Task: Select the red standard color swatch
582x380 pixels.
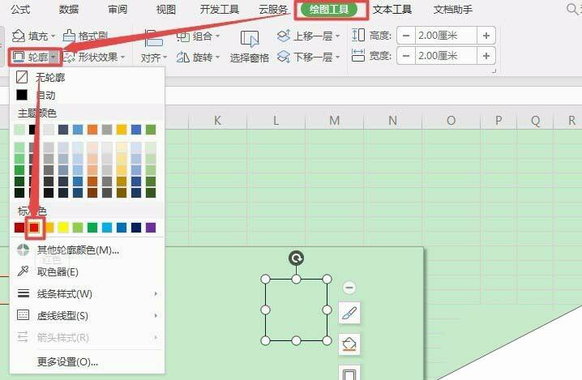Action: coord(34,228)
